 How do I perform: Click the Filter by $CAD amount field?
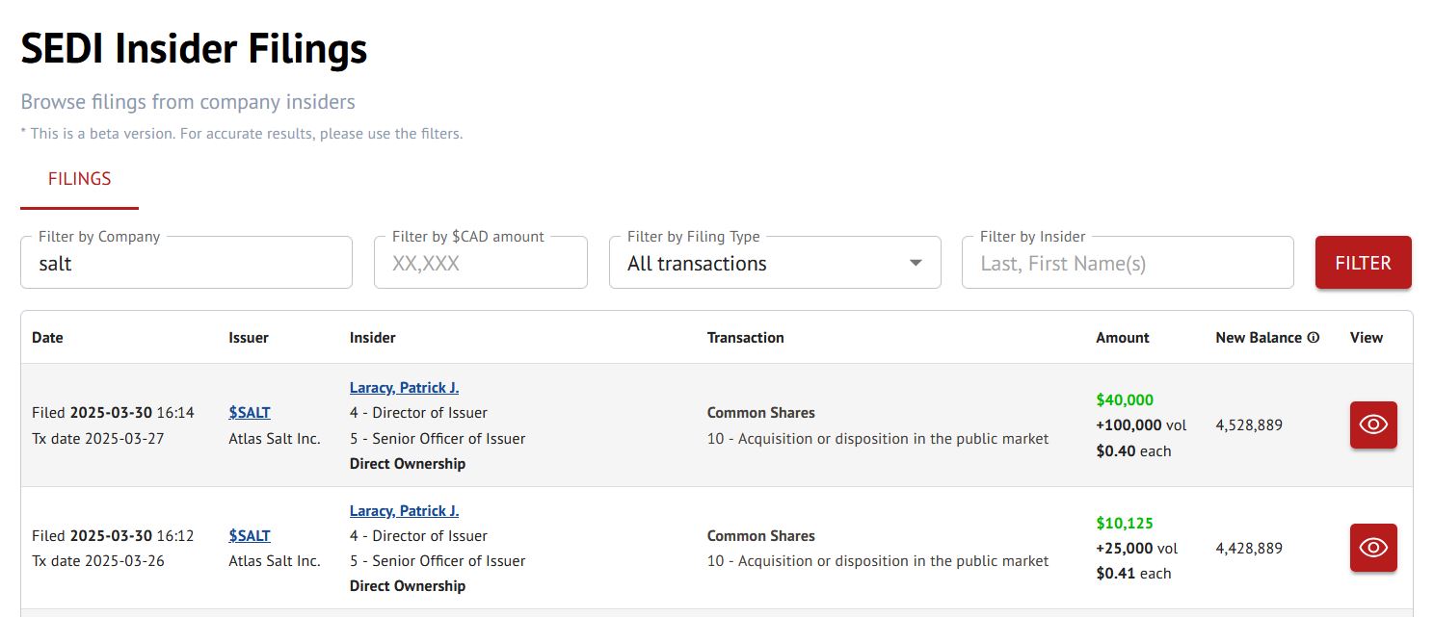480,264
